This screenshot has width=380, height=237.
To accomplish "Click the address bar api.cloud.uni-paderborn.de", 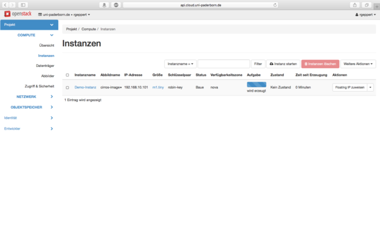I will (200, 5).
